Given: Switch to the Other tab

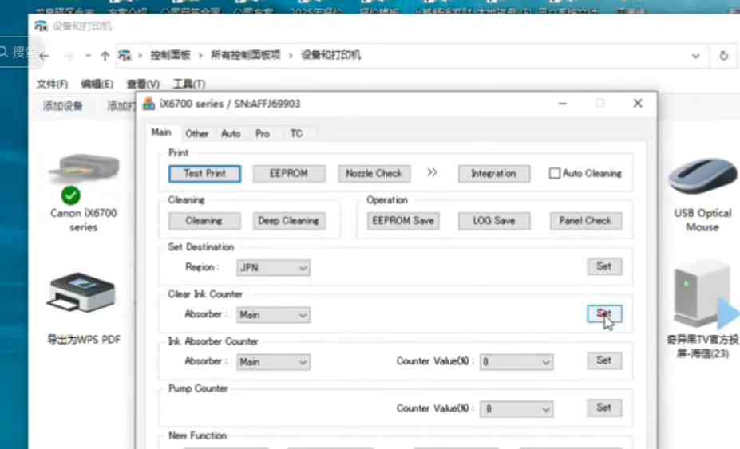Looking at the screenshot, I should coord(197,133).
